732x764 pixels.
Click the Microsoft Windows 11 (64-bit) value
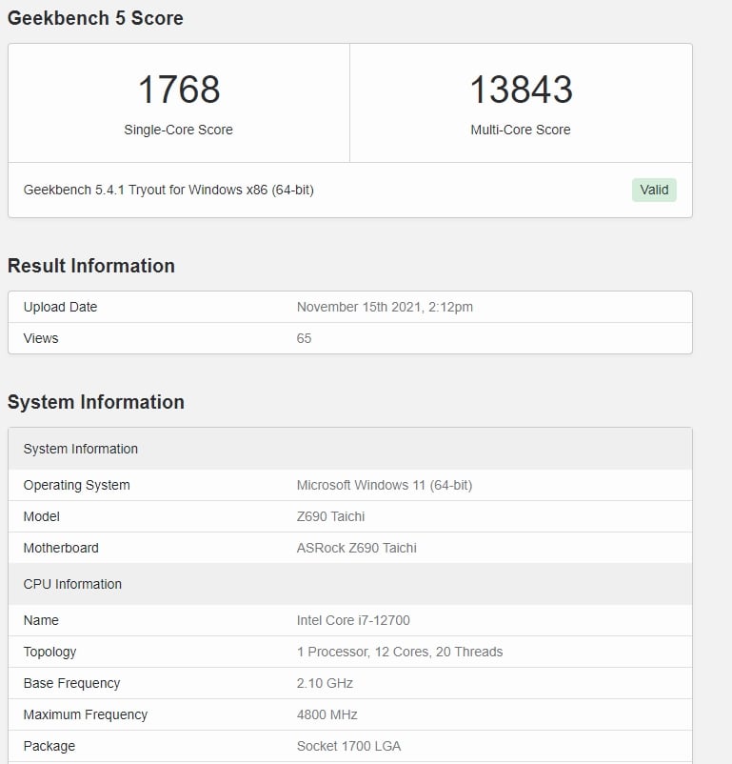(x=385, y=485)
